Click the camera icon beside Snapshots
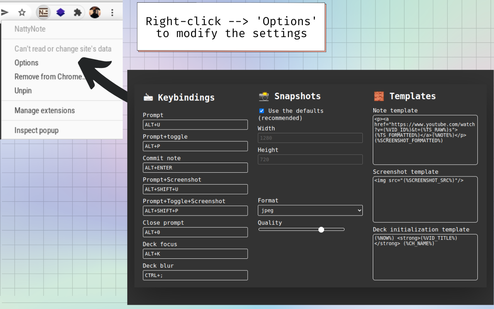494x309 pixels. click(x=264, y=96)
